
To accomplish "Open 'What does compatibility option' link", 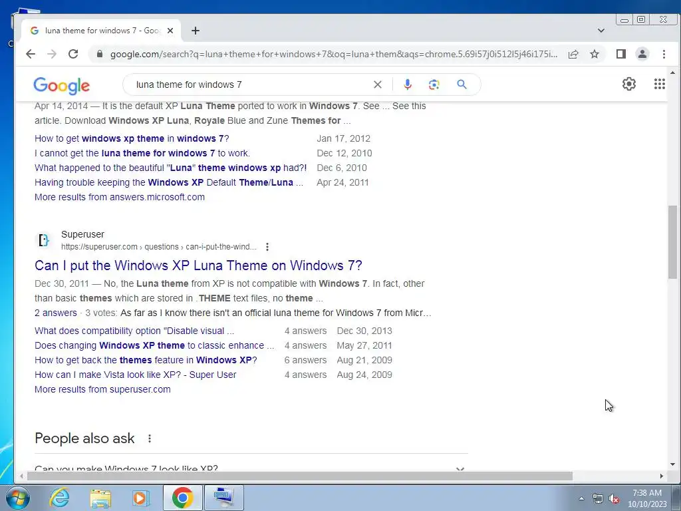I will click(x=134, y=331).
